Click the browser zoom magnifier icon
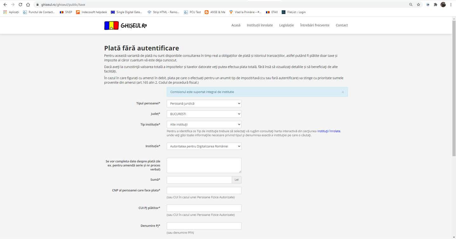The width and height of the screenshot is (456, 239). (411, 4)
